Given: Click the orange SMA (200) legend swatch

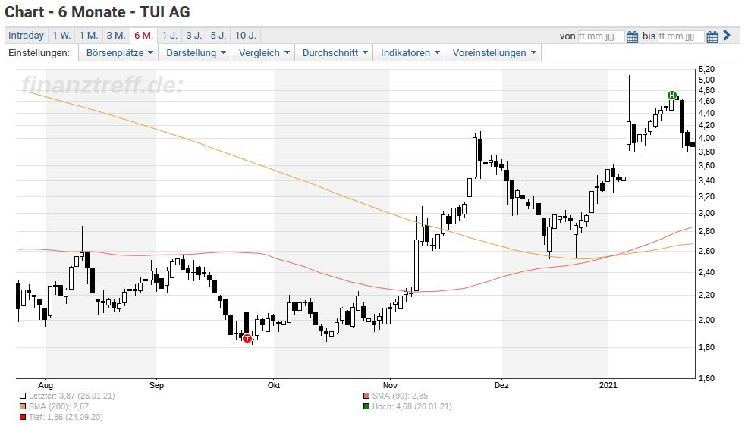Looking at the screenshot, I should click(x=23, y=406).
